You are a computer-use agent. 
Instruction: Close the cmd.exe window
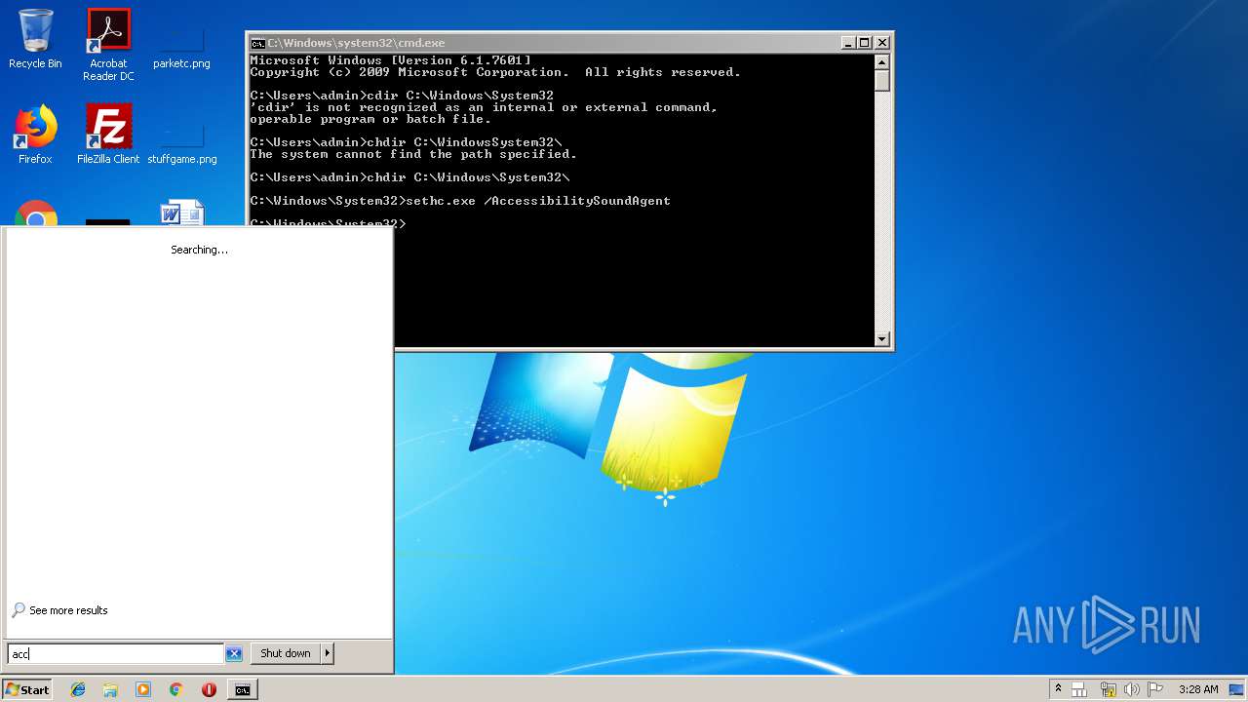(882, 43)
